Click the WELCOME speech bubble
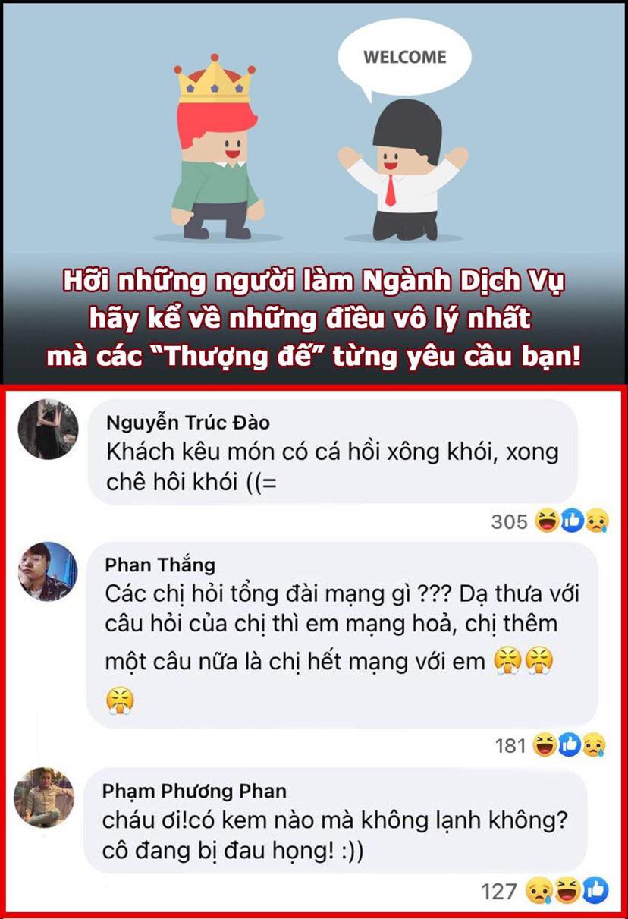 tap(403, 58)
